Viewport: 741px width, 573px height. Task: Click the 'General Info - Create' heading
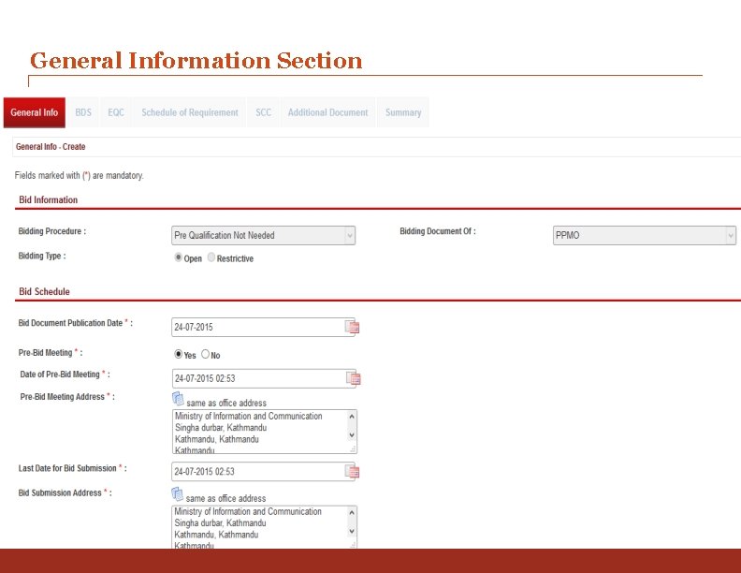click(x=51, y=147)
